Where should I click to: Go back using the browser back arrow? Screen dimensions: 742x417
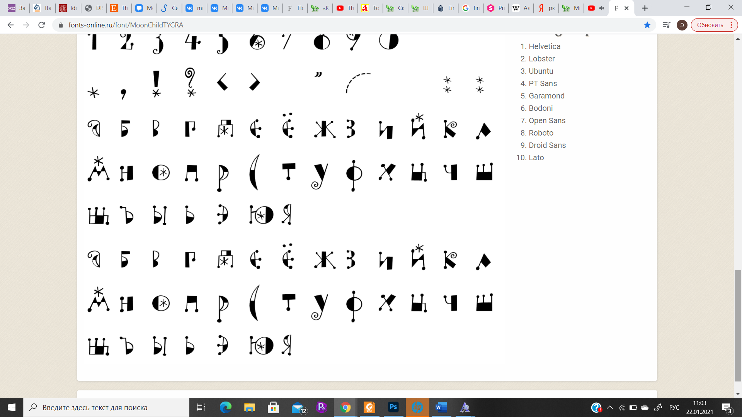11,25
